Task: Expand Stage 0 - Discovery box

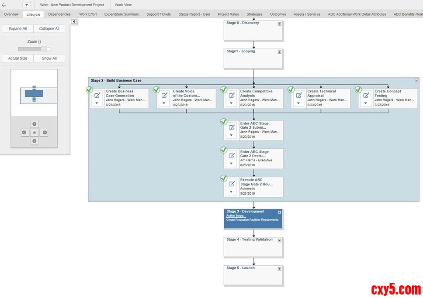Action: click(280, 24)
